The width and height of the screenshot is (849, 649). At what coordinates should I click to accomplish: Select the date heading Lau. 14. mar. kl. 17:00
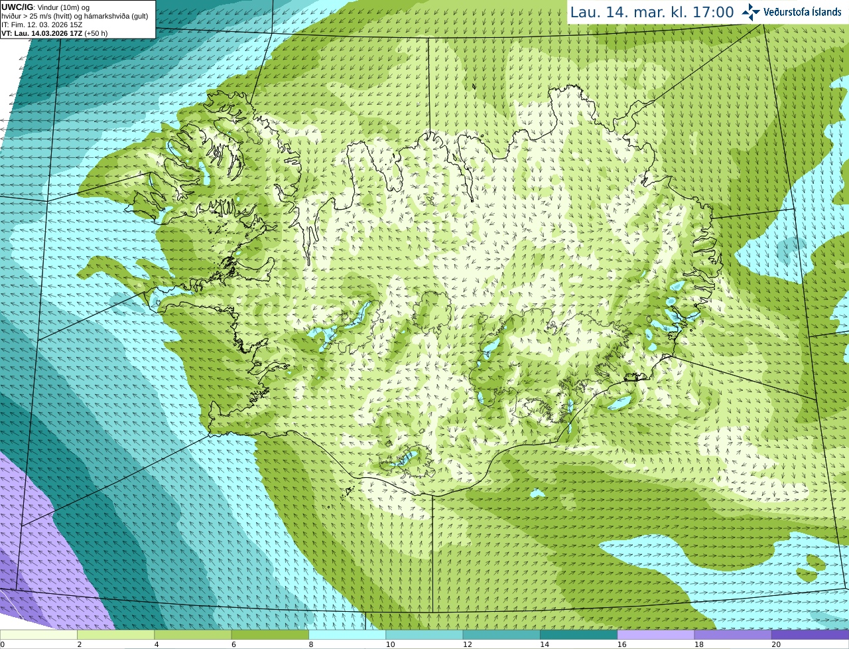[652, 12]
